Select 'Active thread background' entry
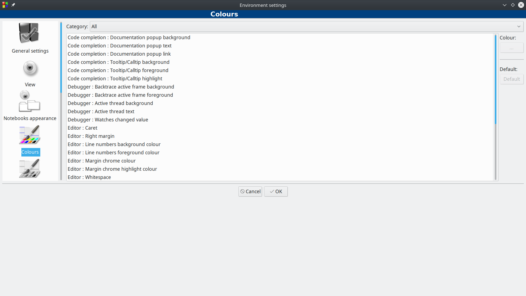This screenshot has height=296, width=526. [x=279, y=103]
